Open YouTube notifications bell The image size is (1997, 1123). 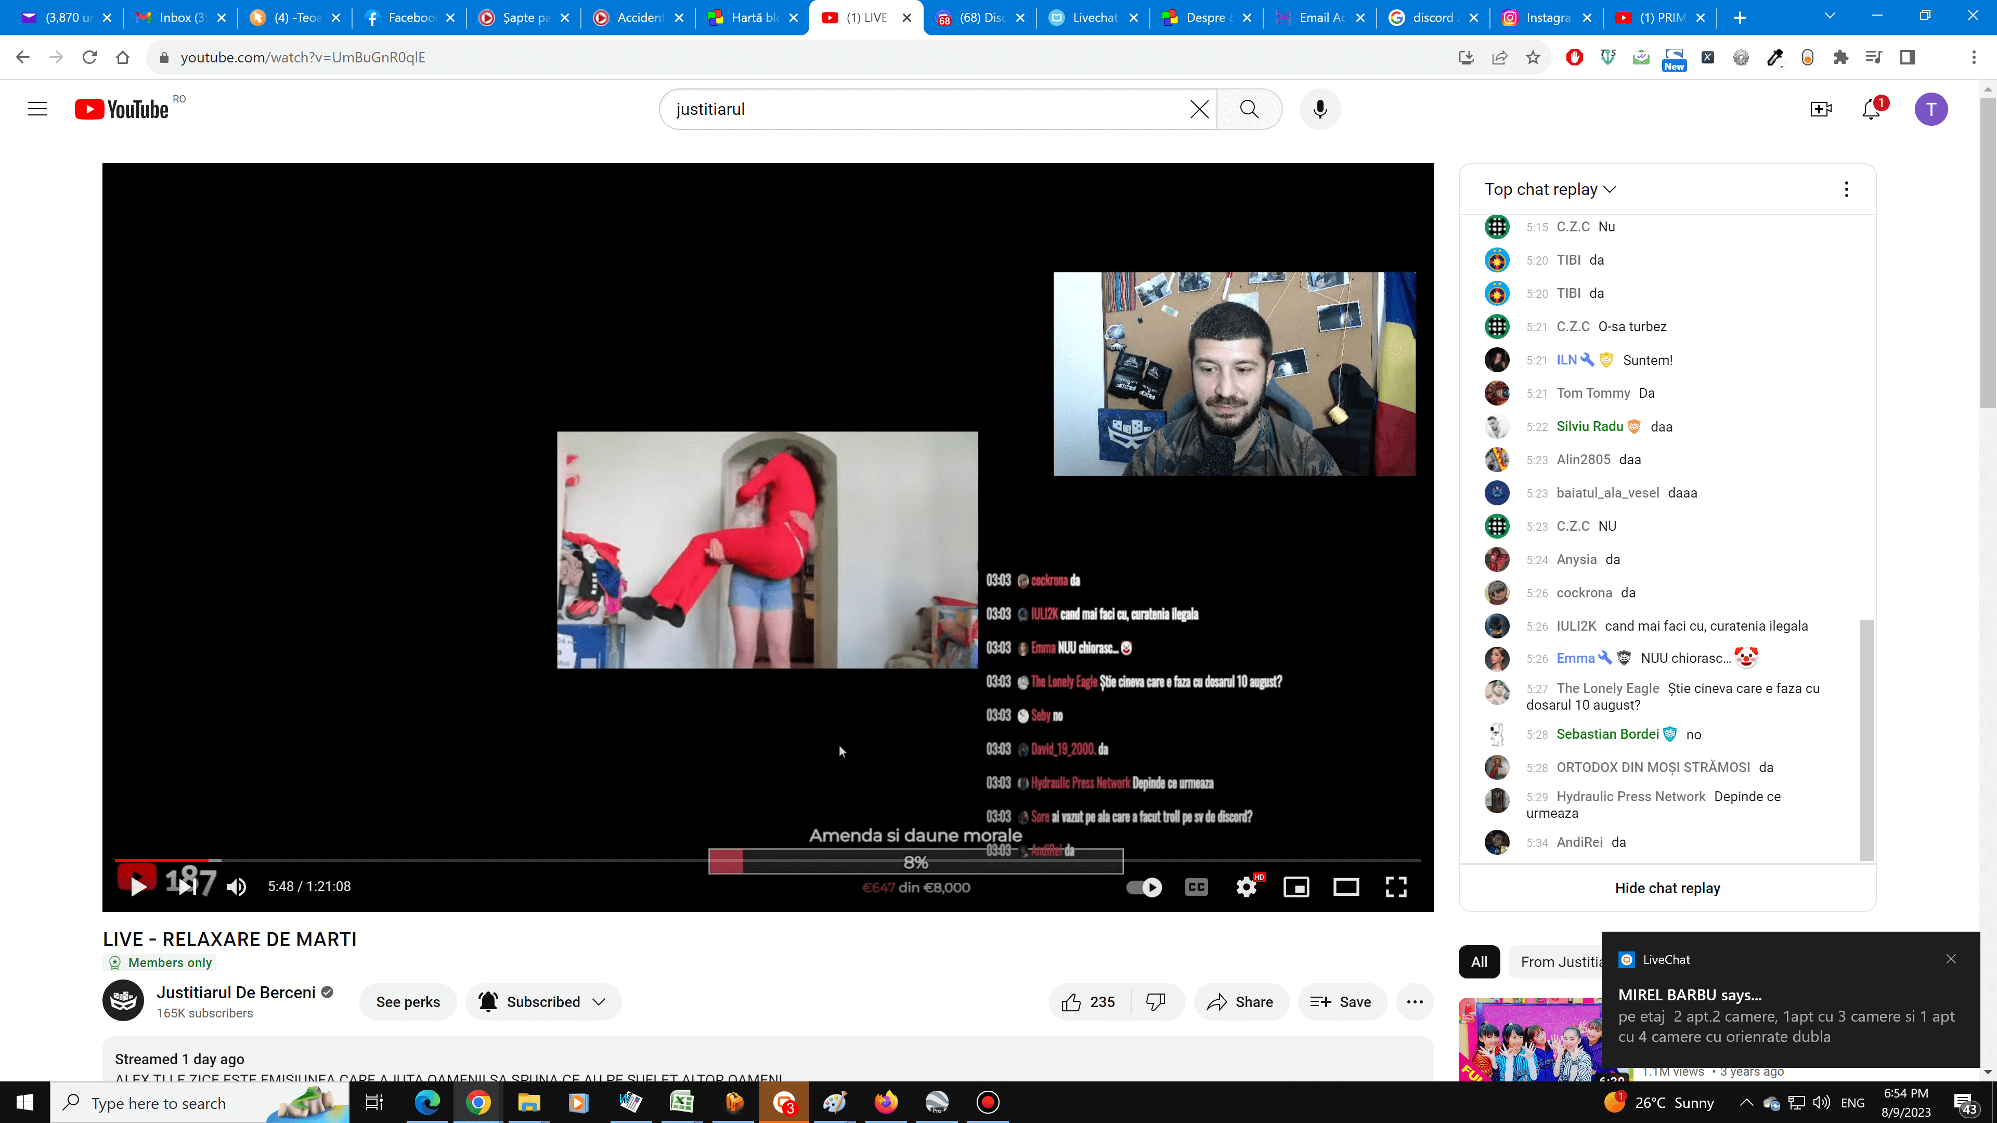tap(1872, 109)
